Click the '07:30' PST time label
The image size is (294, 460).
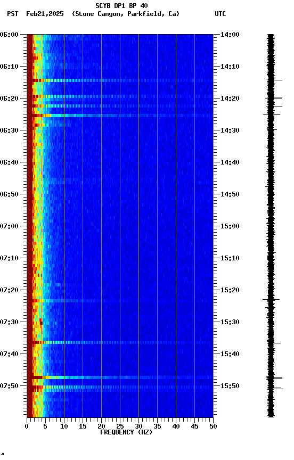9,322
